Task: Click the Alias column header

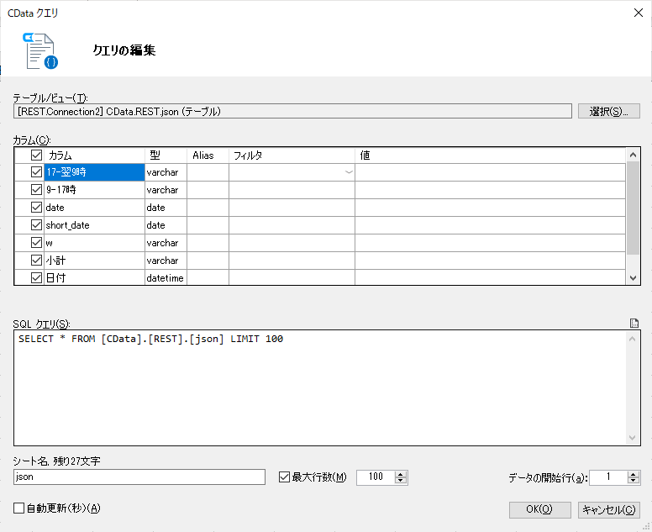Action: (x=208, y=155)
